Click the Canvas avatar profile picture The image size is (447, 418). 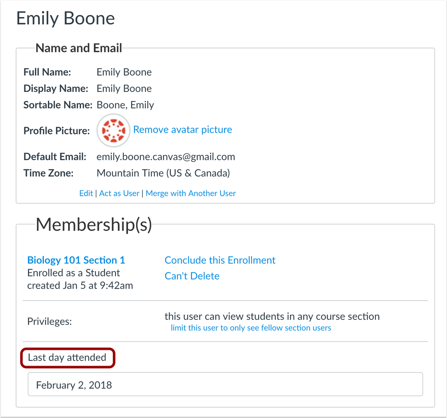(114, 130)
